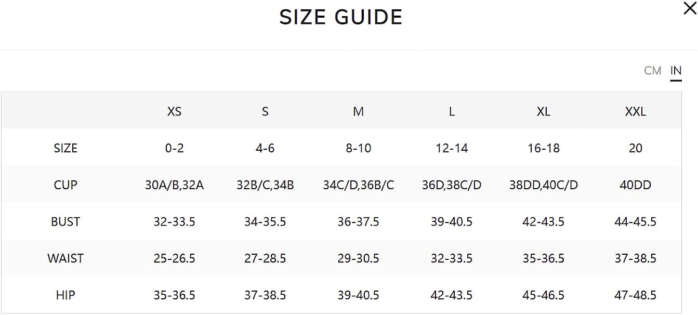Viewport: 698px width, 315px height.
Task: Click the SIZE GUIDE heading
Action: 341,18
